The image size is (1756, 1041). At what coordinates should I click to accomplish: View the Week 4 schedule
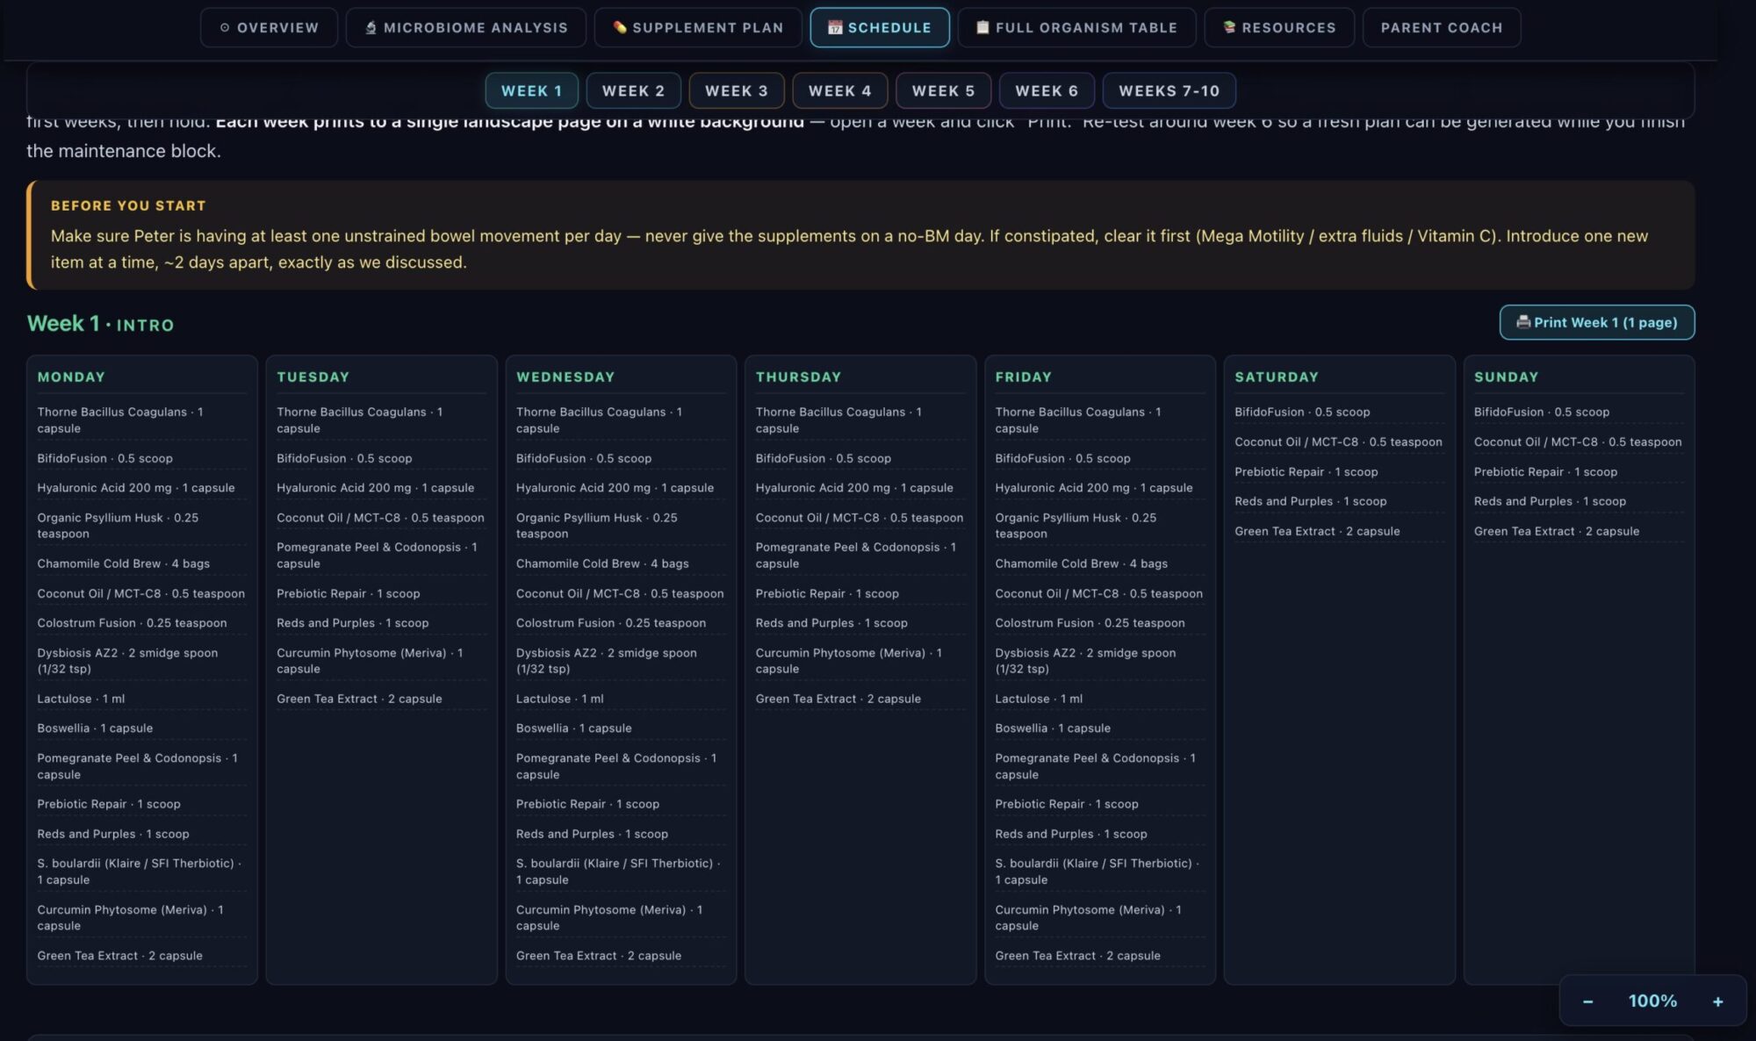tap(840, 90)
